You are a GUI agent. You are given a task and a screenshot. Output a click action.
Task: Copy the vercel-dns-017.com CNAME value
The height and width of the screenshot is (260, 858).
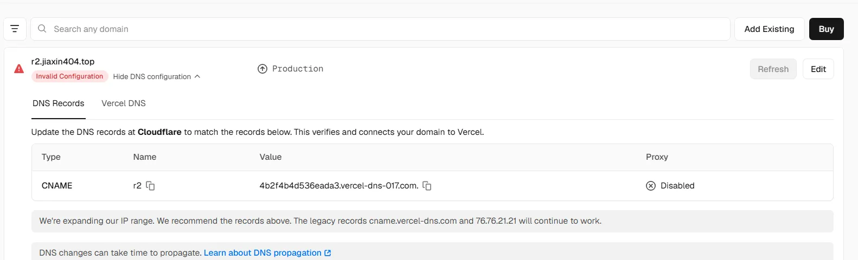tap(427, 186)
